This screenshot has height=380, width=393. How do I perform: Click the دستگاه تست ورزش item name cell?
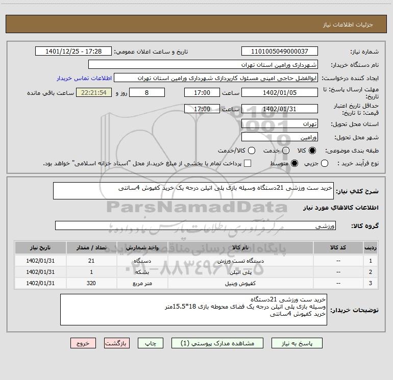(240, 261)
